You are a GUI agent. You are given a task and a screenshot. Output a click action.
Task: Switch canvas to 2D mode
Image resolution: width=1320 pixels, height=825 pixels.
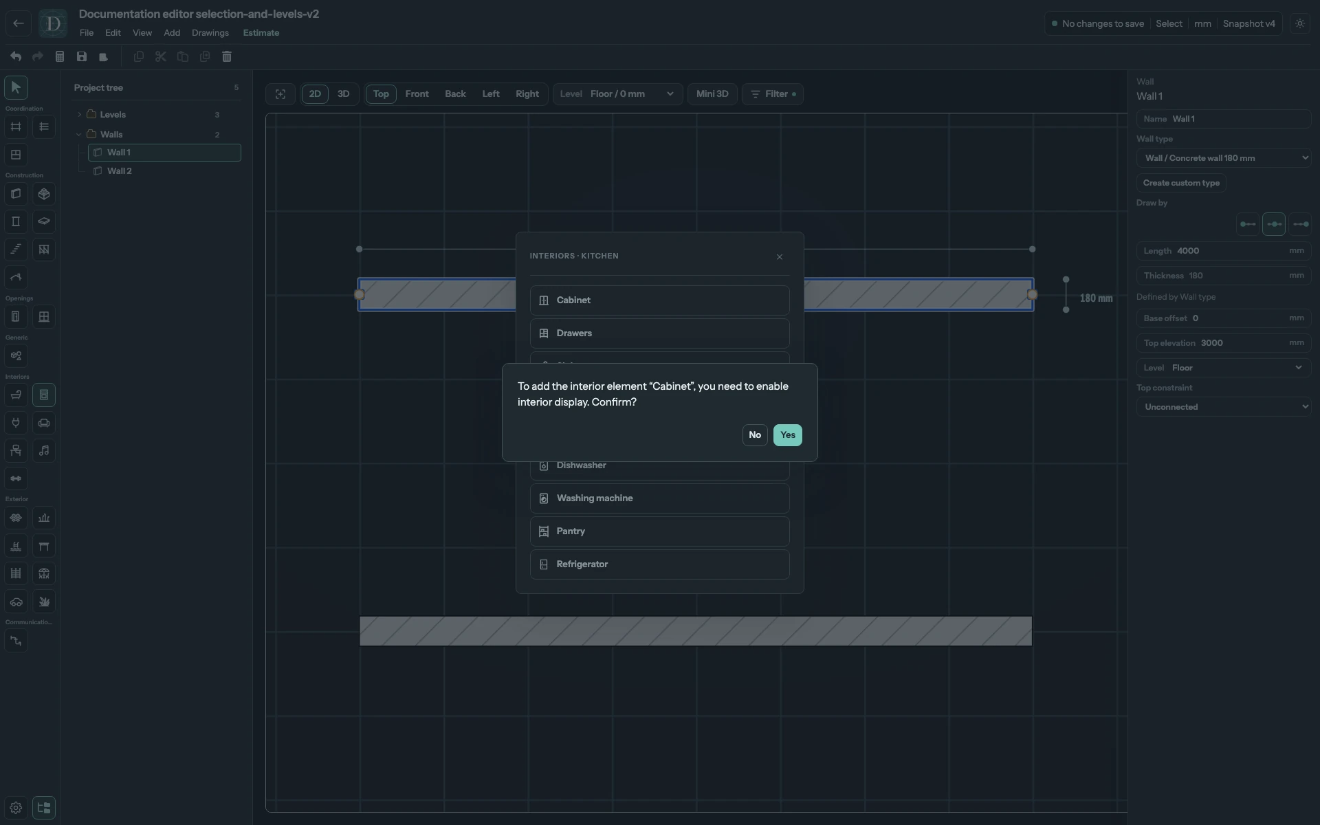tap(315, 94)
